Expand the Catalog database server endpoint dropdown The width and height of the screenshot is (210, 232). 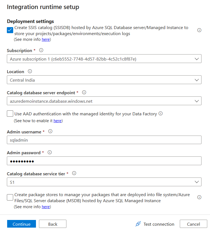104,101
